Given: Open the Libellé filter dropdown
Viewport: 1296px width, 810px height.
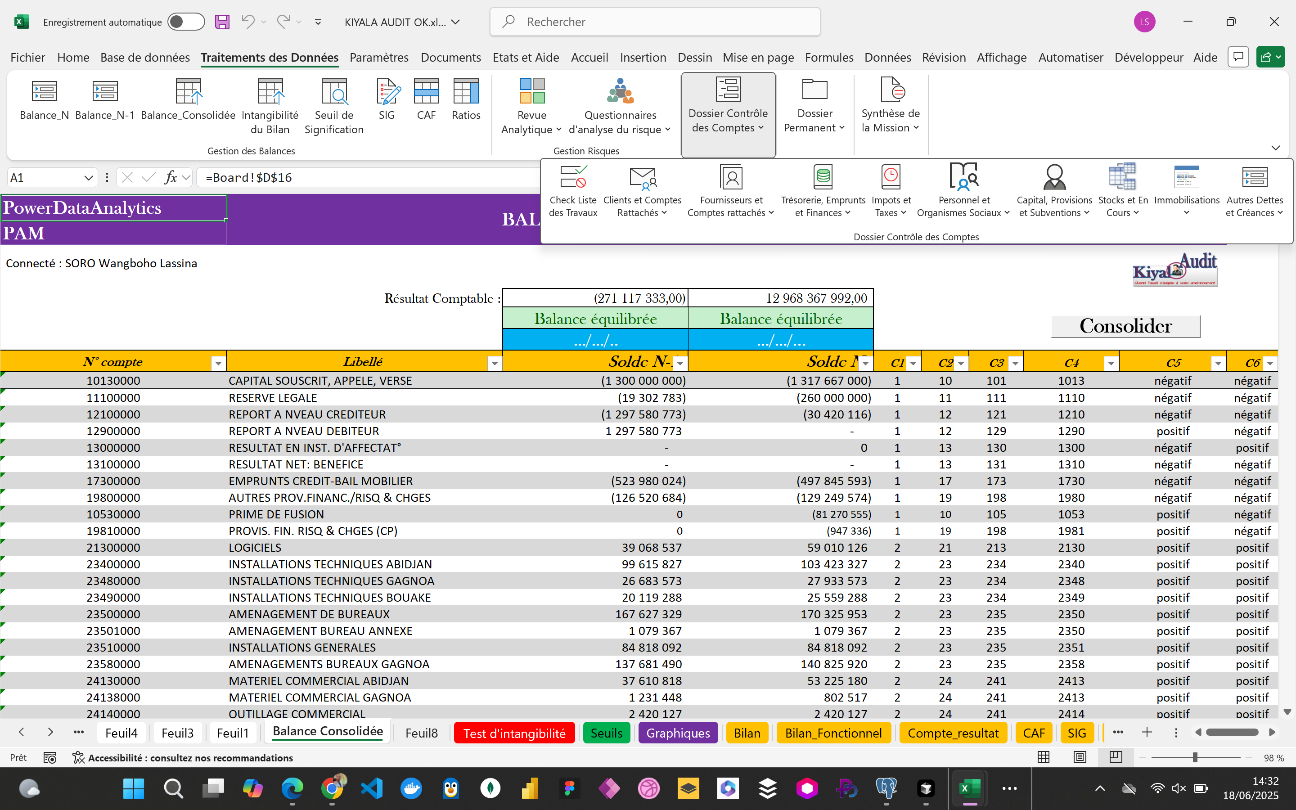Looking at the screenshot, I should [x=494, y=364].
